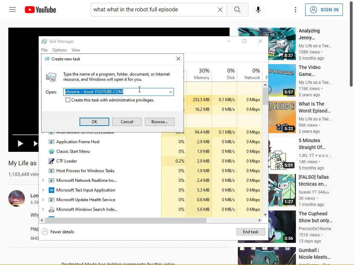
Task: Enable administrative privileges checkbox
Action: click(68, 100)
